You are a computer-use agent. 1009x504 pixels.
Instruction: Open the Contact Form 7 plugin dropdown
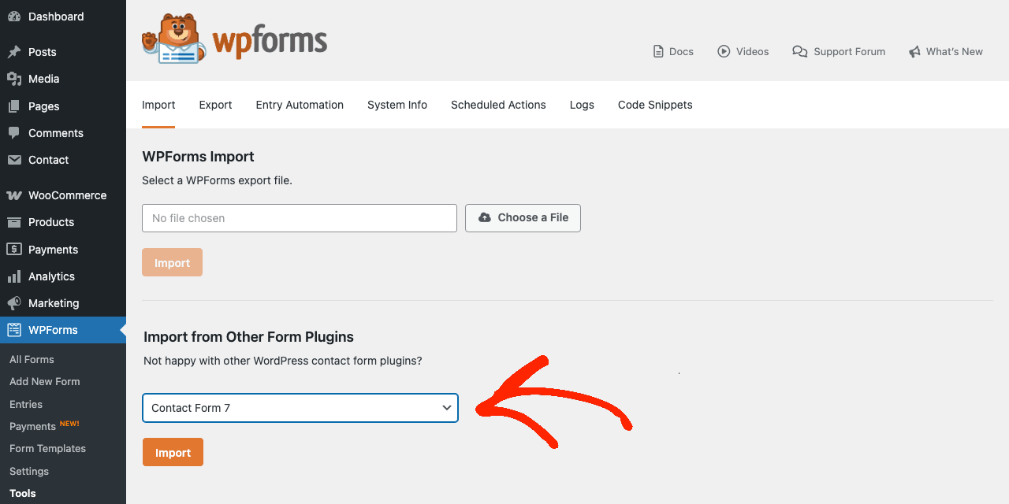pos(300,408)
